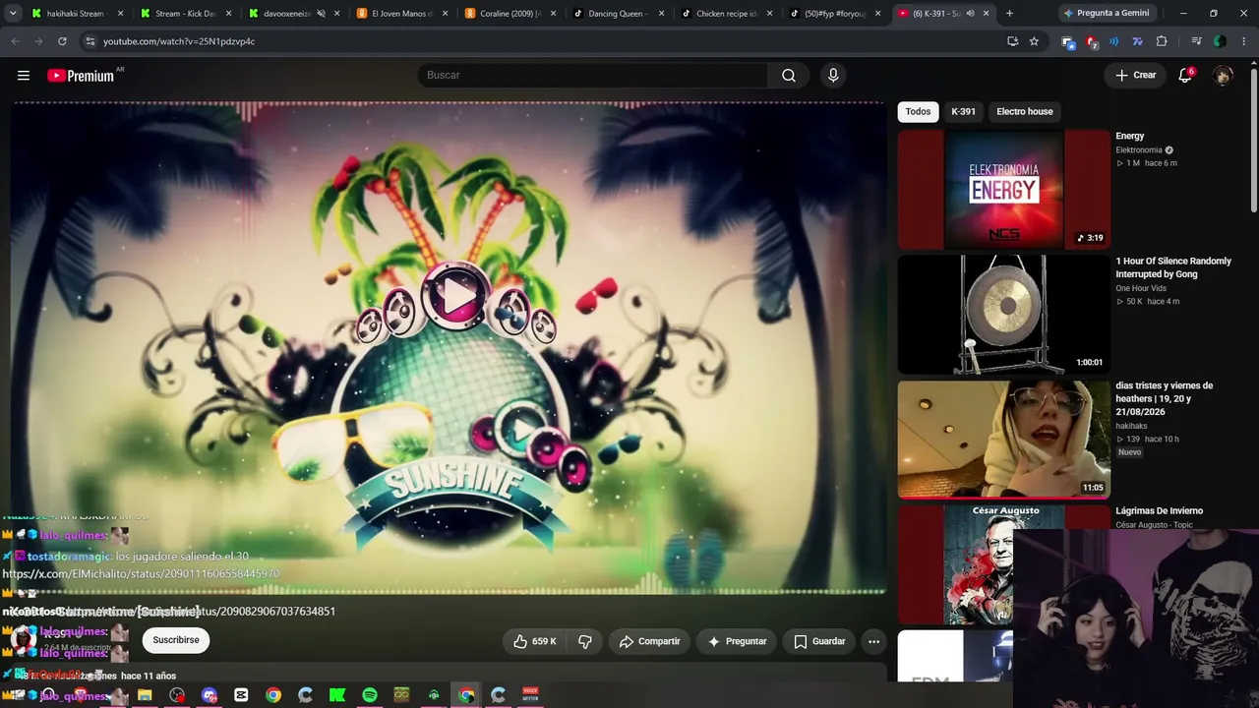Switch to the hakihakii Stream tab
Screen dimensions: 1259x708
(x=77, y=14)
